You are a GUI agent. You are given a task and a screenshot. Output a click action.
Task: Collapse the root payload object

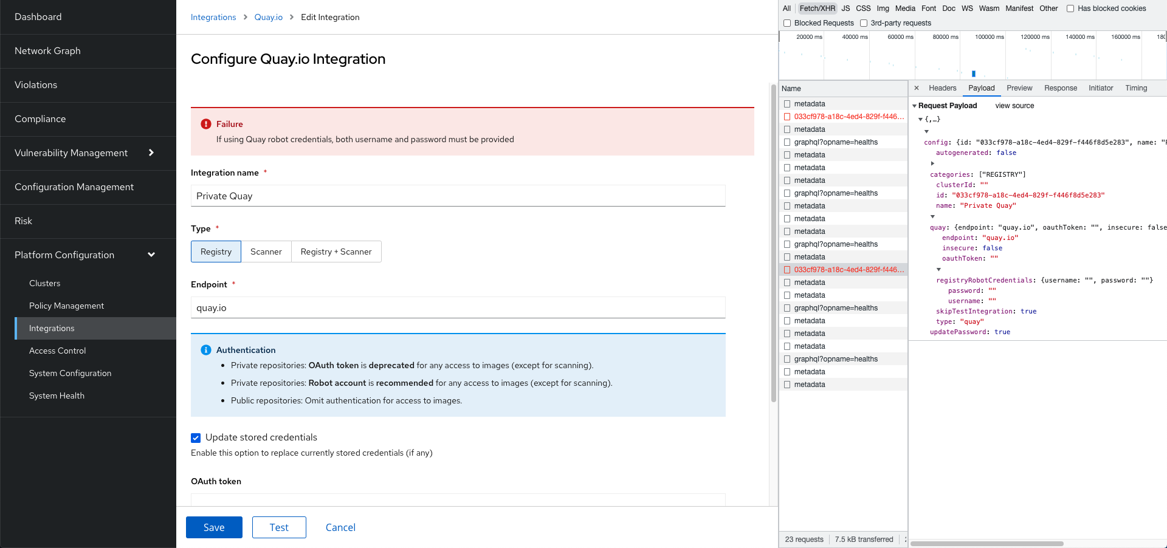click(x=920, y=119)
